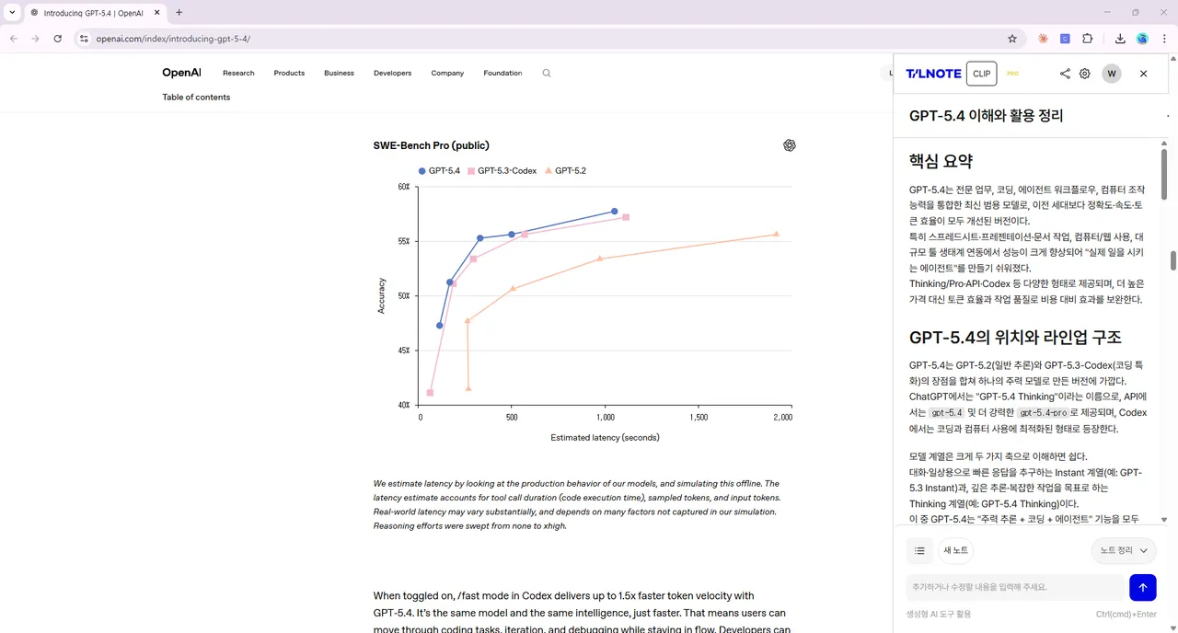Image resolution: width=1178 pixels, height=633 pixels.
Task: Expand the 노트 정리 dropdown
Action: click(x=1124, y=550)
